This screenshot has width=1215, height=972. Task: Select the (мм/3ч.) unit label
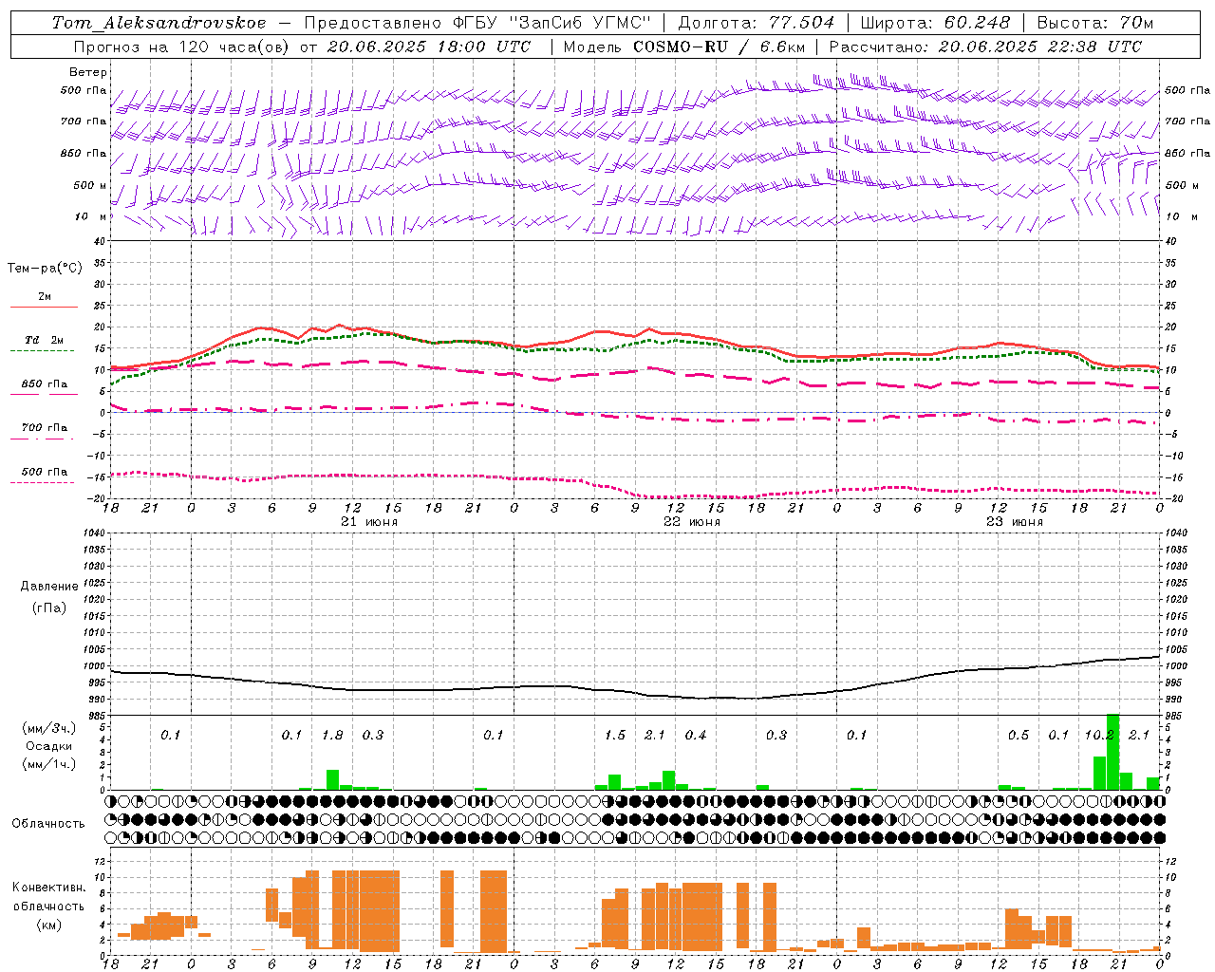(x=47, y=728)
